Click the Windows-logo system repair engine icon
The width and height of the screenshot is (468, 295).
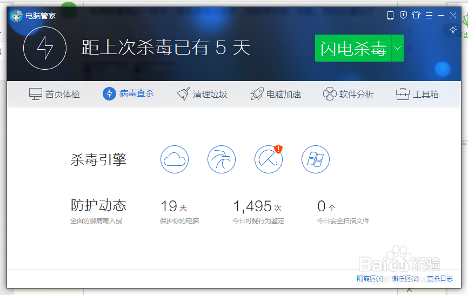pyautogui.click(x=316, y=159)
